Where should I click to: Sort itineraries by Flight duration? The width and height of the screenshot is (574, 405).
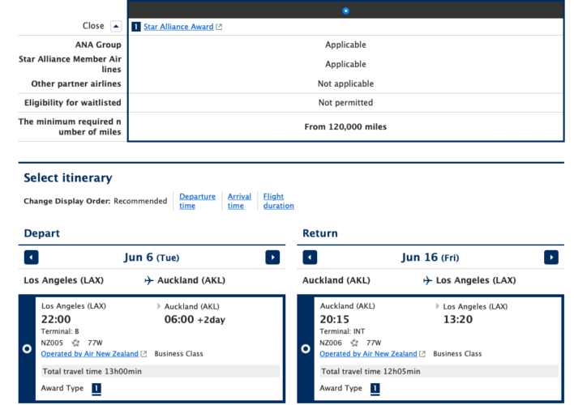(279, 201)
